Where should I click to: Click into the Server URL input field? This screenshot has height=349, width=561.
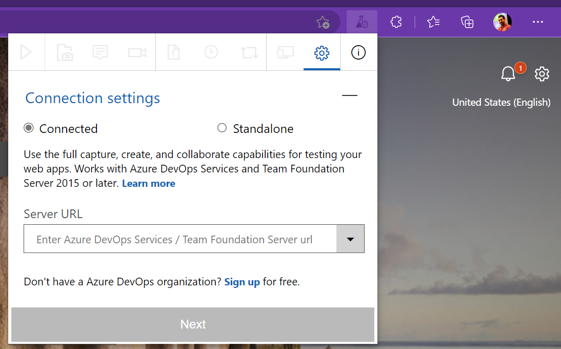179,239
